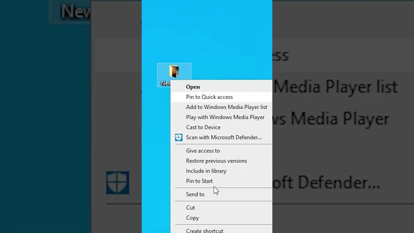The height and width of the screenshot is (233, 414).
Task: Open the Give access to submenu
Action: (222, 151)
